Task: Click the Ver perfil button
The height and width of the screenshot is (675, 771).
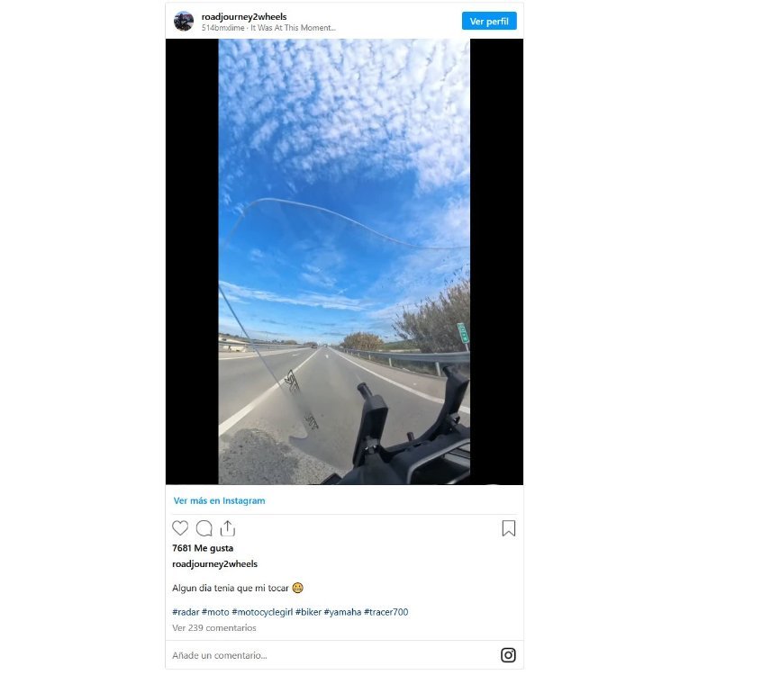Action: click(489, 21)
